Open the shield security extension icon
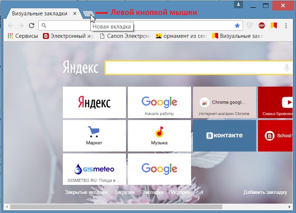Image resolution: width=296 pixels, height=213 pixels. 250,25
